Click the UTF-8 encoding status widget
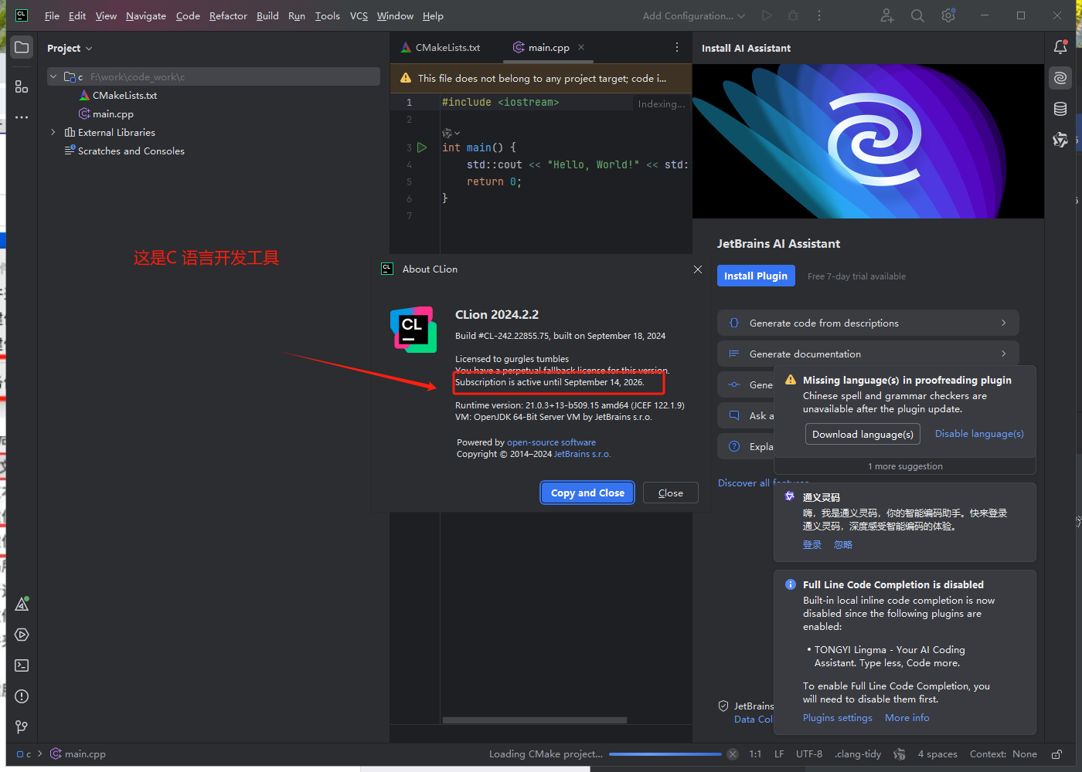The image size is (1082, 772). 809,754
